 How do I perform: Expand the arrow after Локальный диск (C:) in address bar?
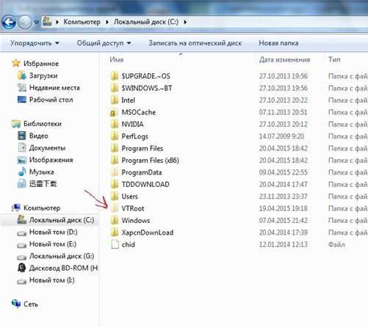click(185, 22)
